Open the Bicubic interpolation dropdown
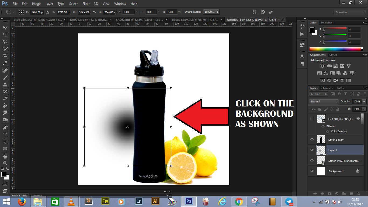The image size is (368, 207). click(211, 12)
